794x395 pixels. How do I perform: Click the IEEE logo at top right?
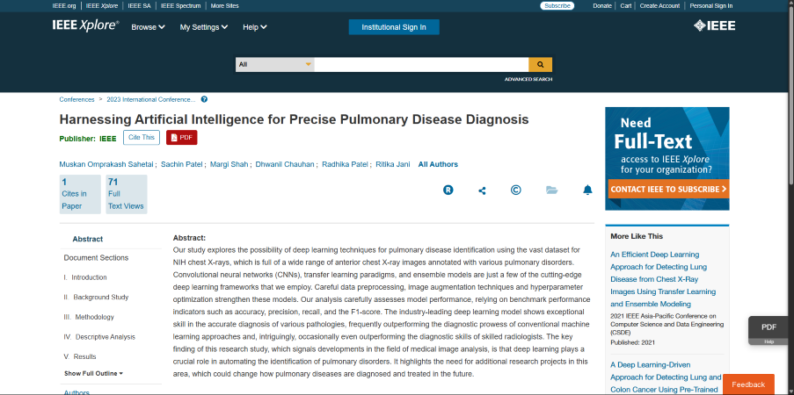(x=715, y=25)
